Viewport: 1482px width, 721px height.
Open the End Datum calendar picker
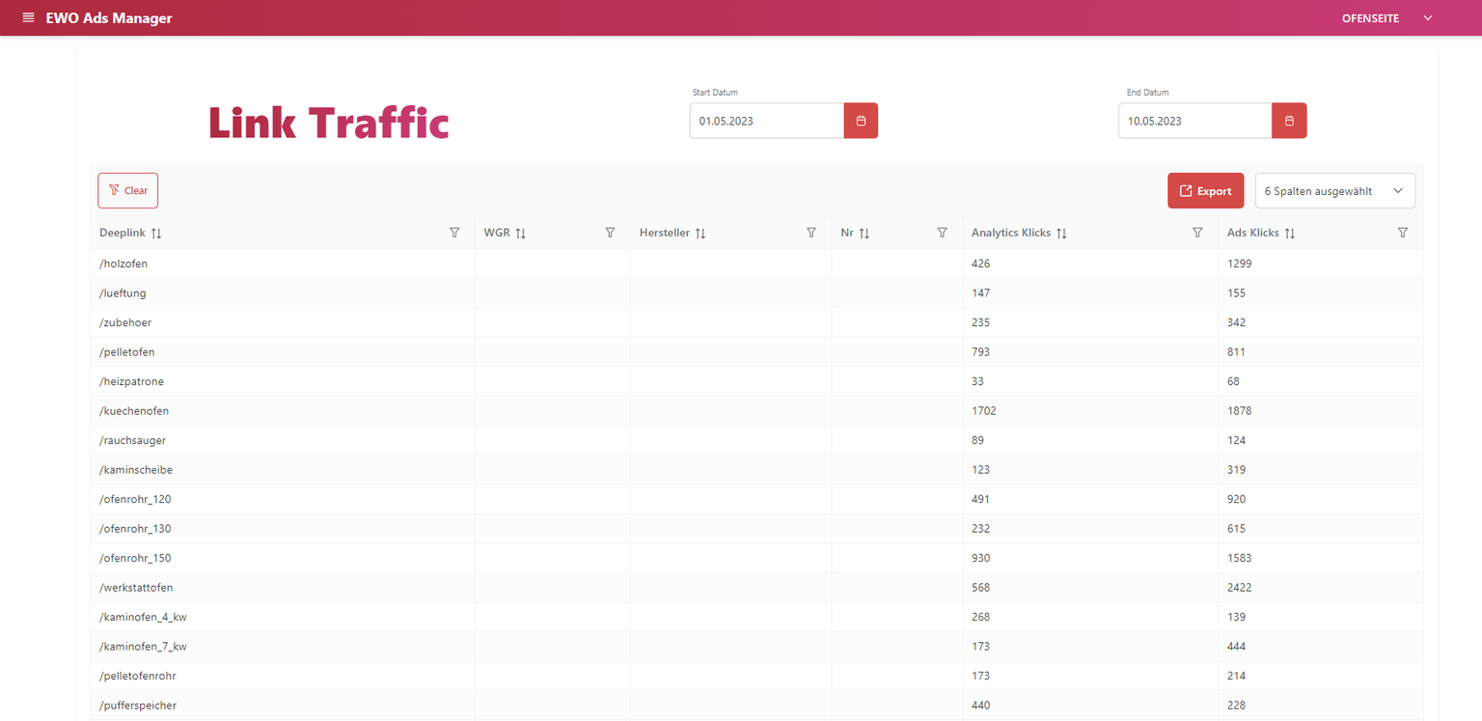click(x=1289, y=121)
